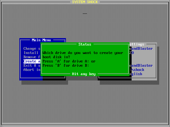Select the 'Remove f' menu entry
Image resolution: width=170 pixels, height=127 pixels.
(32, 57)
